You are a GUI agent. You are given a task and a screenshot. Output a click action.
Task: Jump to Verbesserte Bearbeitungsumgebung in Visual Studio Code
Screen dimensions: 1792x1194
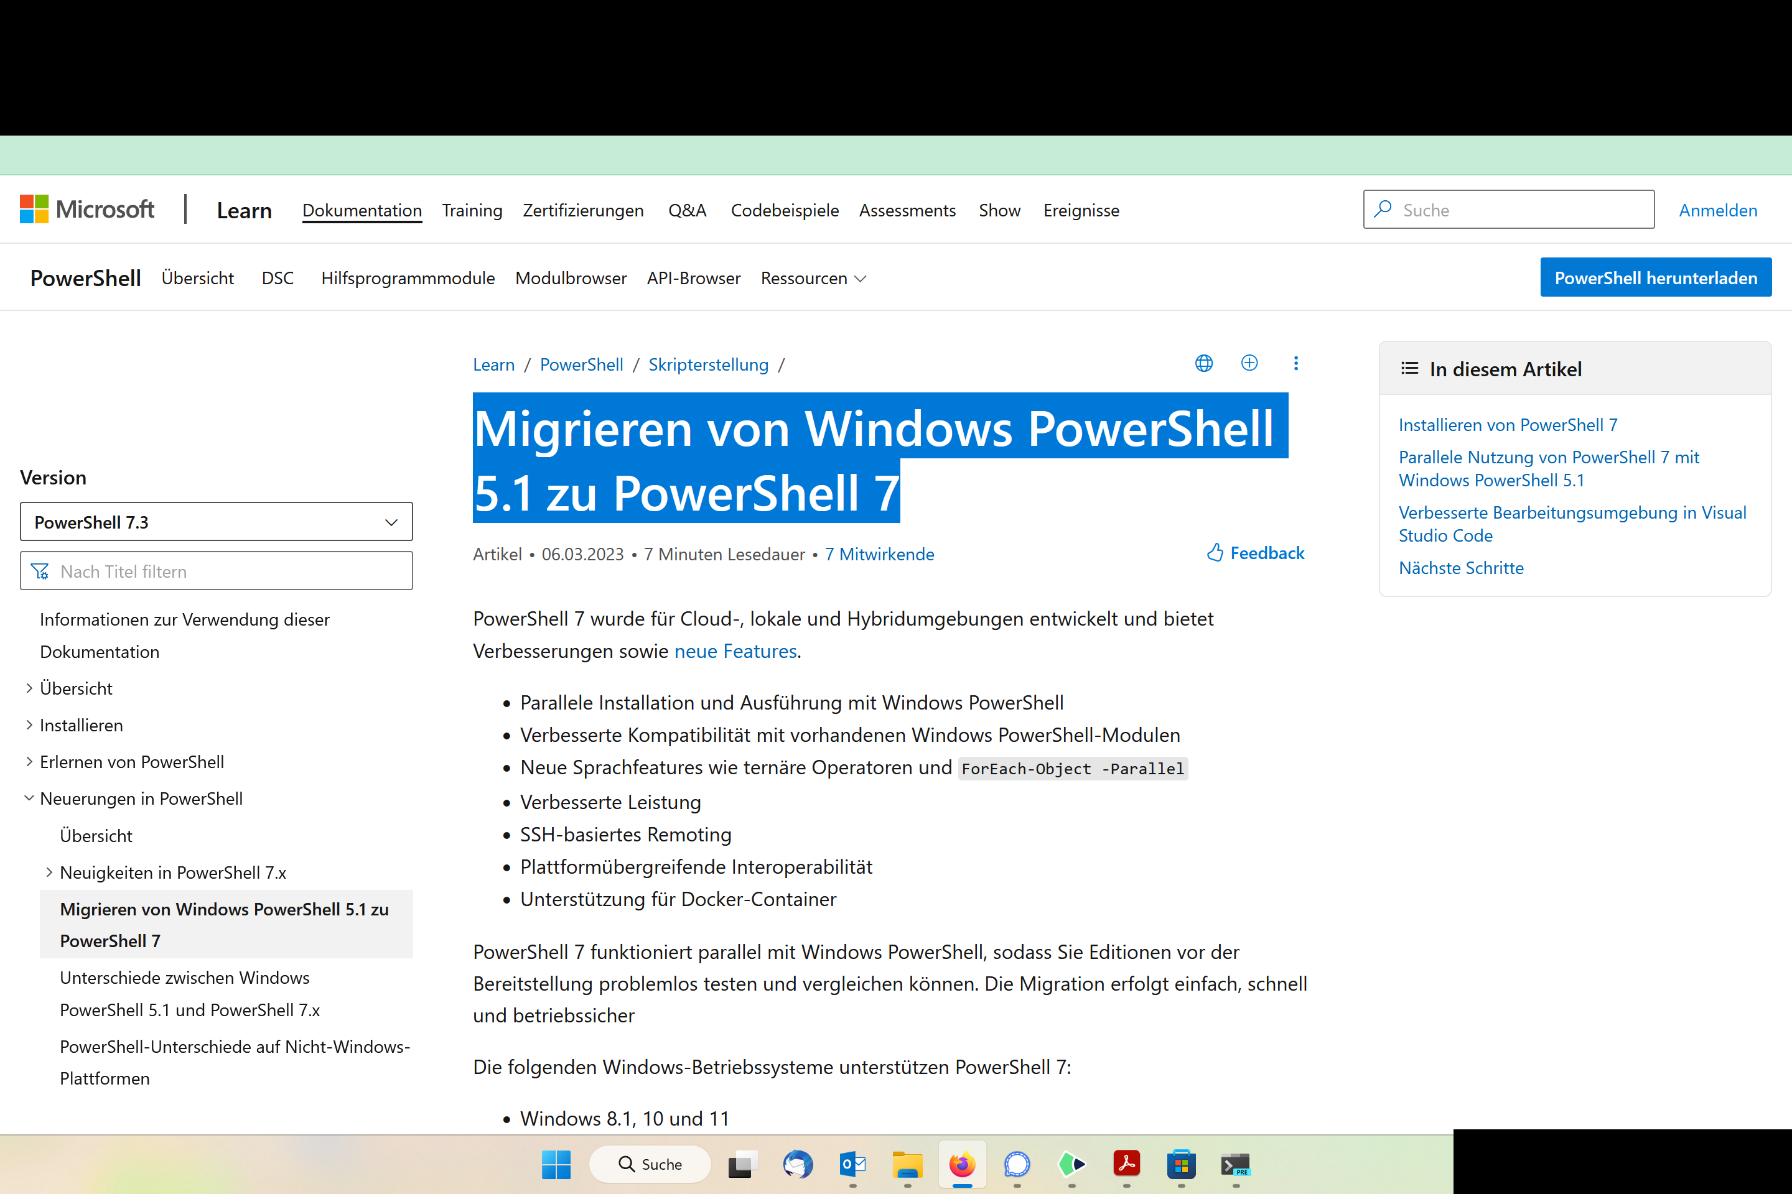pos(1572,524)
